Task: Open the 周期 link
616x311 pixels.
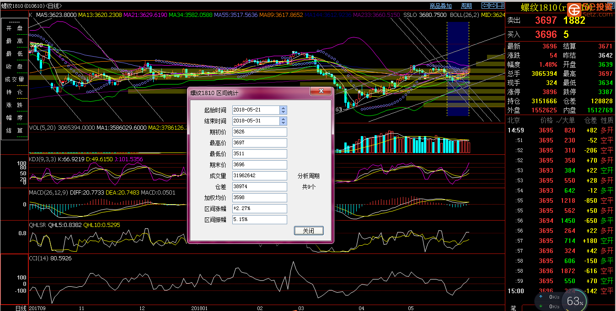Action: pos(466,6)
